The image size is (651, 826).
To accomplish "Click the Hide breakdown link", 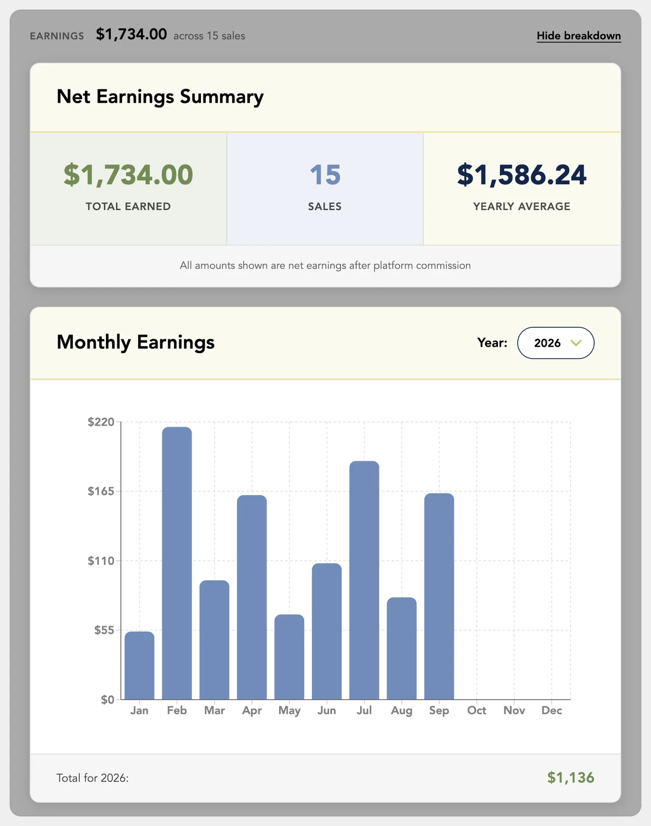I will click(x=579, y=36).
